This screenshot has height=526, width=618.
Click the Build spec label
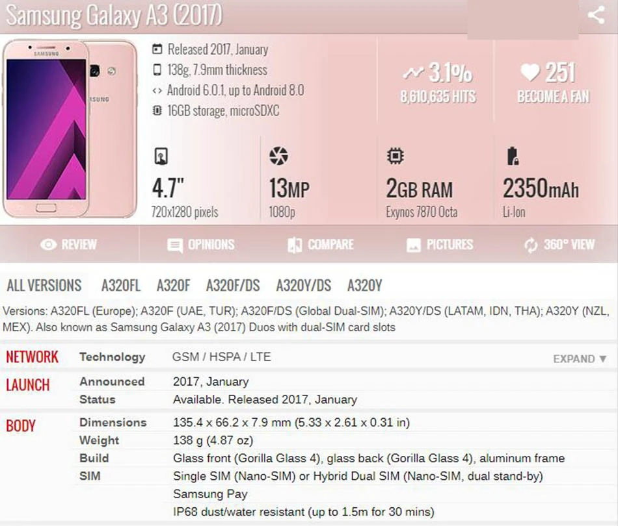tap(94, 458)
